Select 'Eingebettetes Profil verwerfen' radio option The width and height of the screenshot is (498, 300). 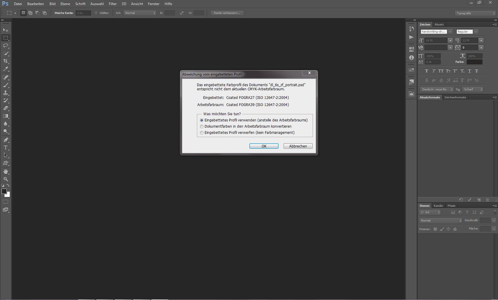pos(202,133)
